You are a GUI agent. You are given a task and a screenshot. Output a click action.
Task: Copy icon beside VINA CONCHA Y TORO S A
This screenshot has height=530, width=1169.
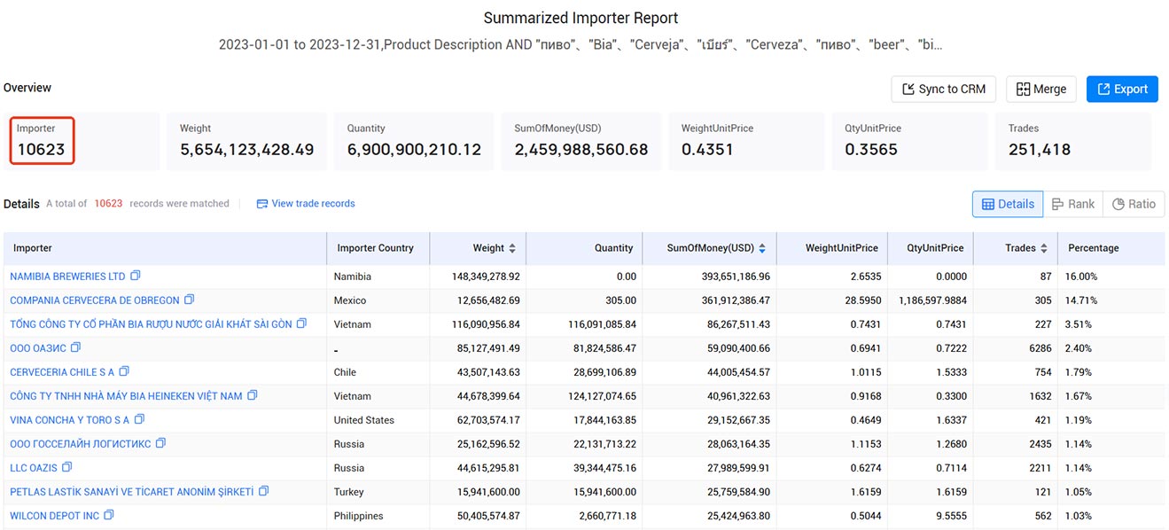tap(139, 419)
